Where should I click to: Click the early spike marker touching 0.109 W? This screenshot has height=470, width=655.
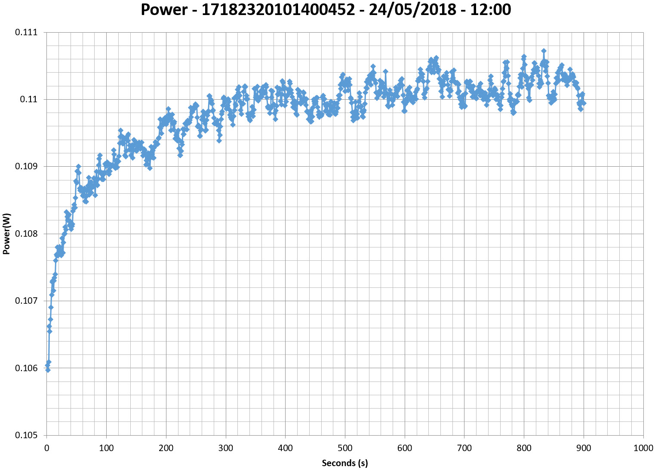point(78,166)
